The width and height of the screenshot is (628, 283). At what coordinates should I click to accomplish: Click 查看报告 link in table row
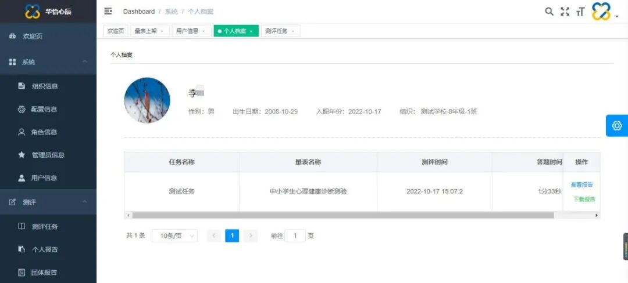pos(581,185)
